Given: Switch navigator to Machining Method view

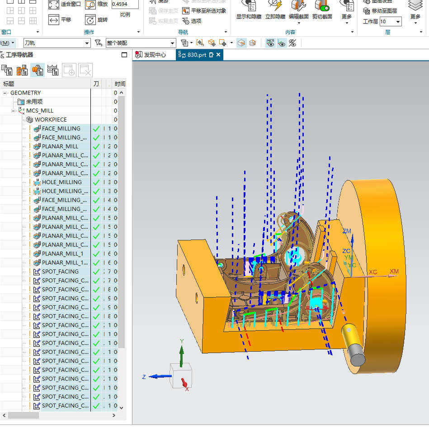Looking at the screenshot, I should tap(52, 70).
